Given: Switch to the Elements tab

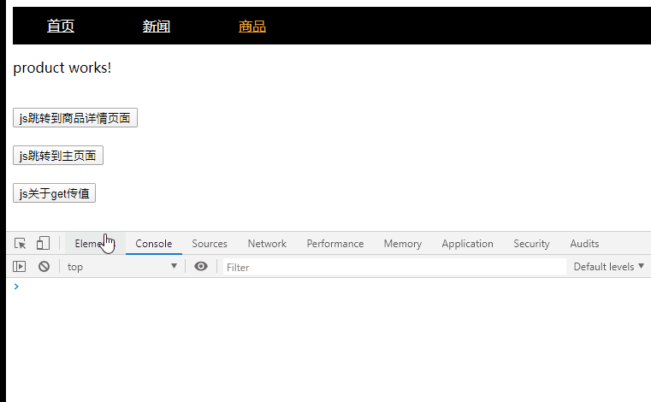Looking at the screenshot, I should (x=89, y=244).
